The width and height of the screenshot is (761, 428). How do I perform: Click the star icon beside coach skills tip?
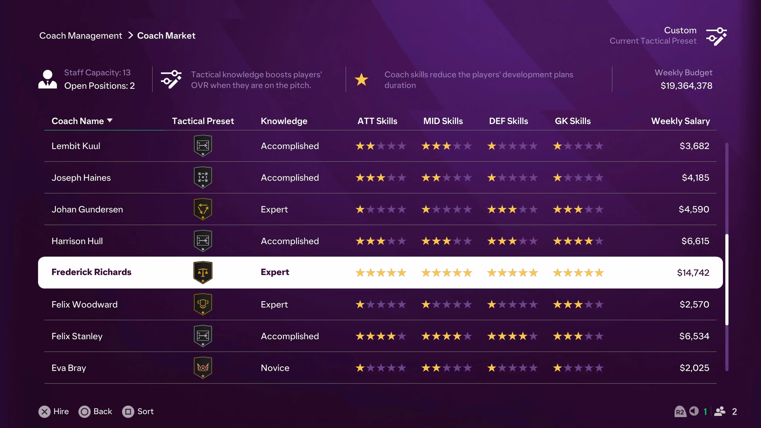pos(362,79)
